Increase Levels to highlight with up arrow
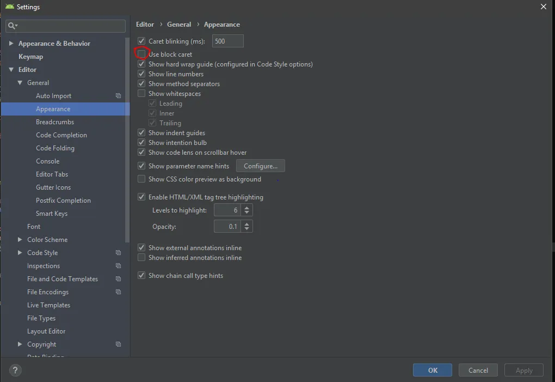This screenshot has width=555, height=382. click(246, 208)
